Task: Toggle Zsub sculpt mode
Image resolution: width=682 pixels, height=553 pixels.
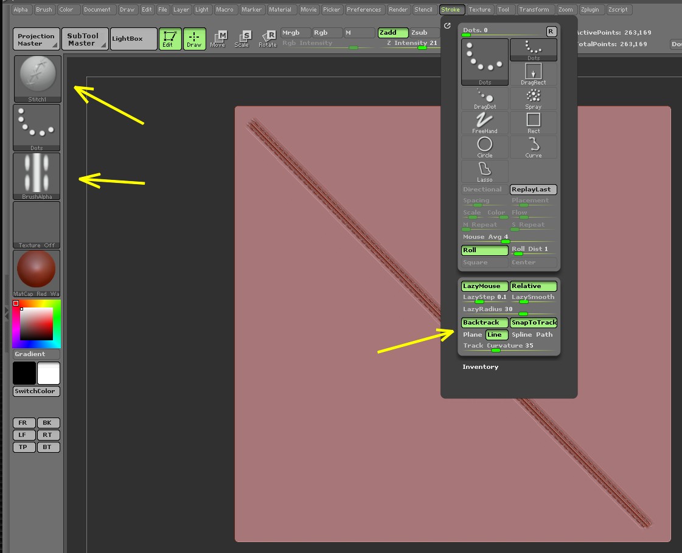Action: pyautogui.click(x=424, y=33)
